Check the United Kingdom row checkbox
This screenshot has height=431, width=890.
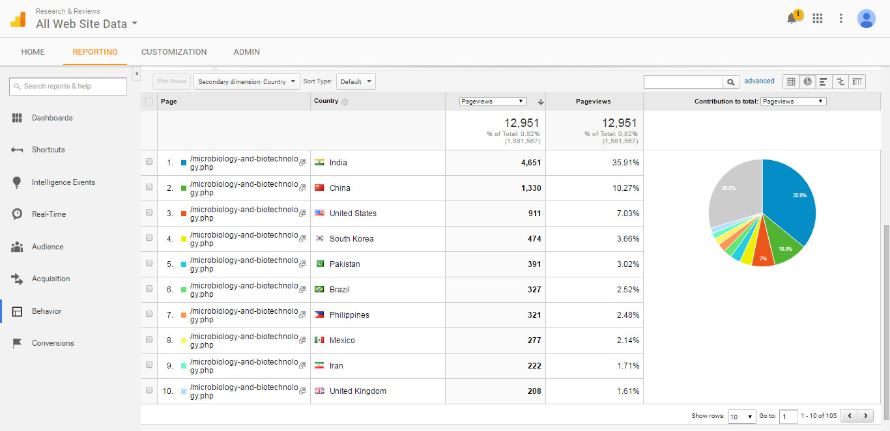(149, 390)
